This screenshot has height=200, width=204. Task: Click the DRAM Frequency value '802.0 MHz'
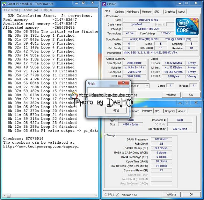pyautogui.click(x=161, y=139)
